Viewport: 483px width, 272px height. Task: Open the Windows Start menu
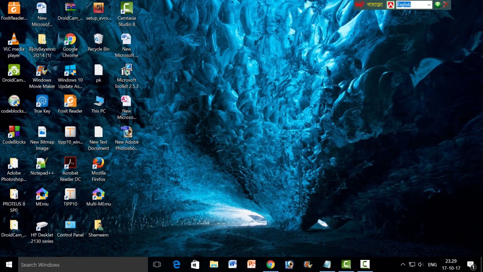pyautogui.click(x=9, y=264)
